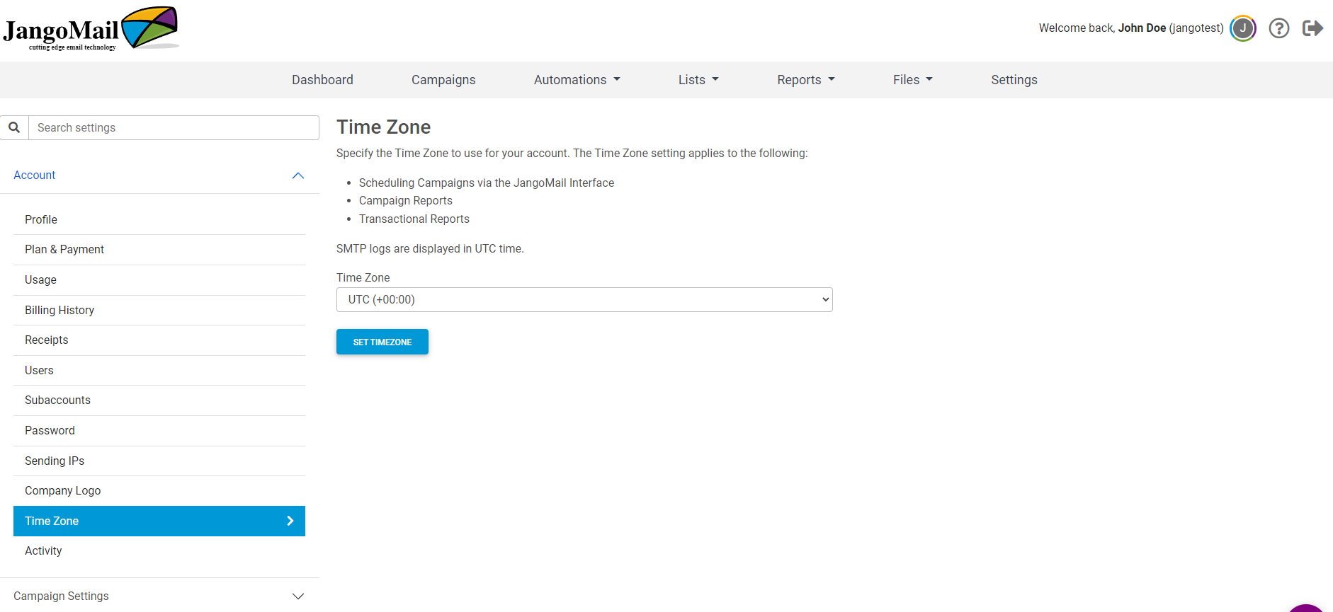Open the help question mark icon
The height and width of the screenshot is (612, 1333).
1278,28
